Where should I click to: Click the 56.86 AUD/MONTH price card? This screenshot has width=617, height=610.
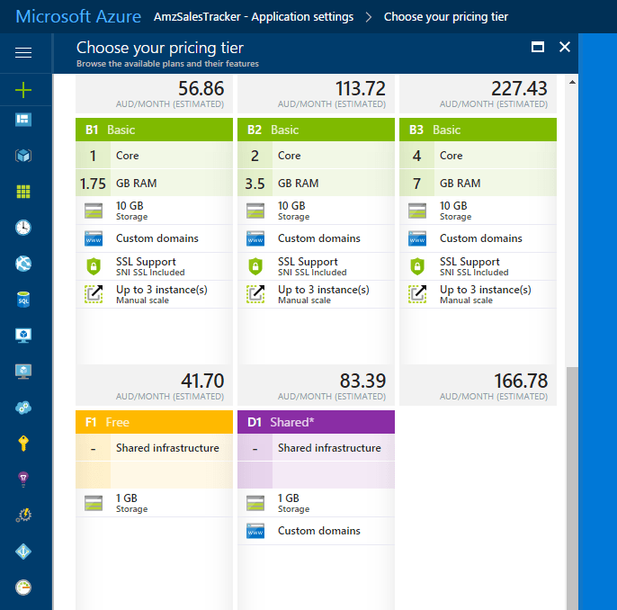click(155, 94)
